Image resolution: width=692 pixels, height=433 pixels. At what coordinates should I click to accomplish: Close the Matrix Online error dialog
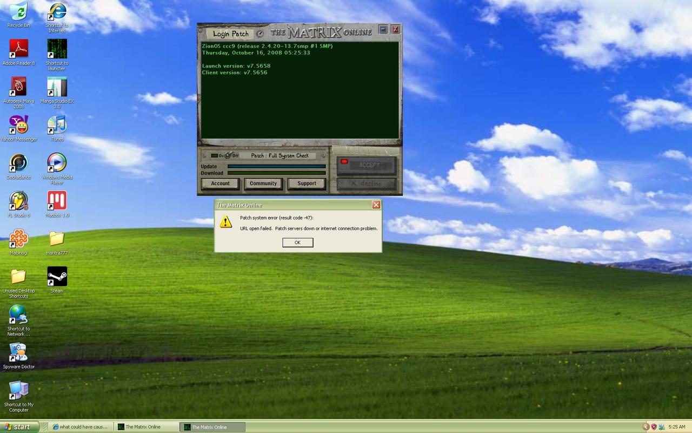(x=376, y=205)
